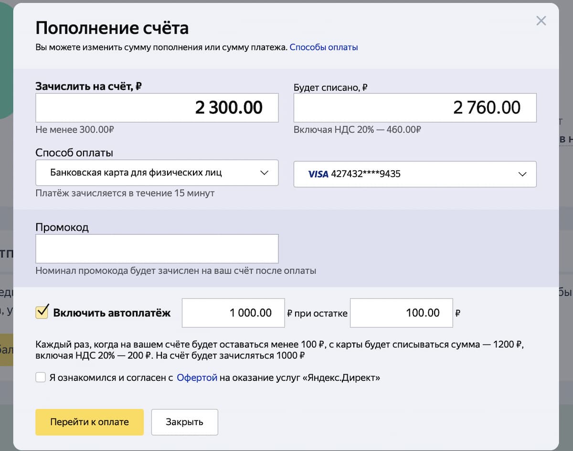Click the close X icon of the dialog
Viewport: 573px width, 451px height.
(541, 21)
